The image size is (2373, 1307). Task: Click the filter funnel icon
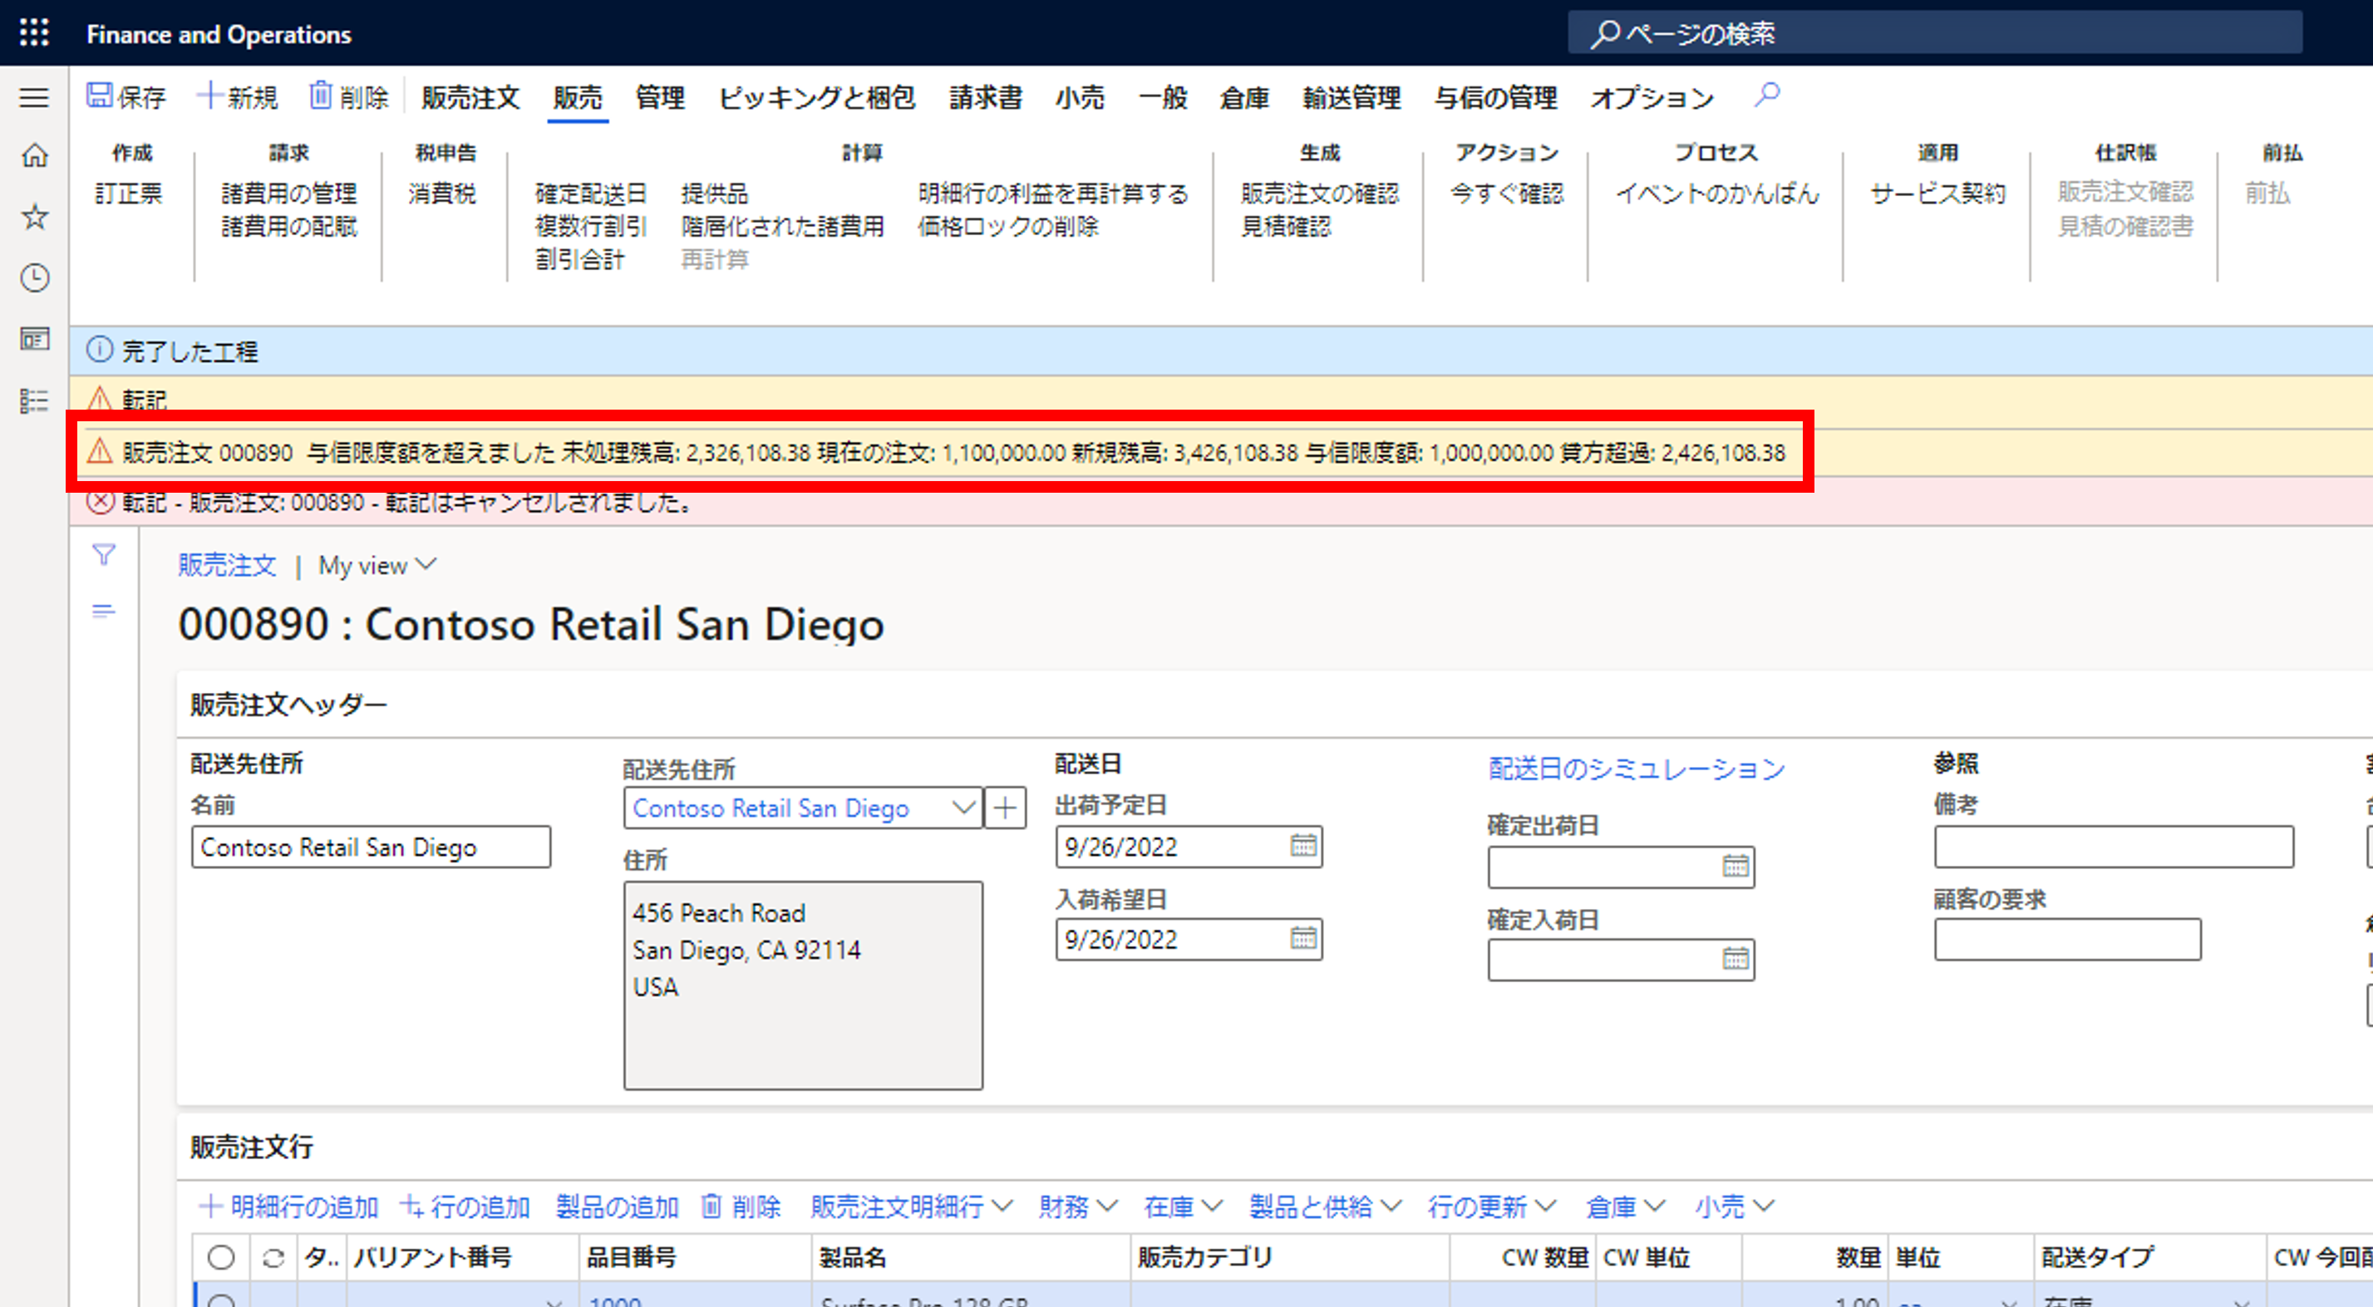coord(104,554)
